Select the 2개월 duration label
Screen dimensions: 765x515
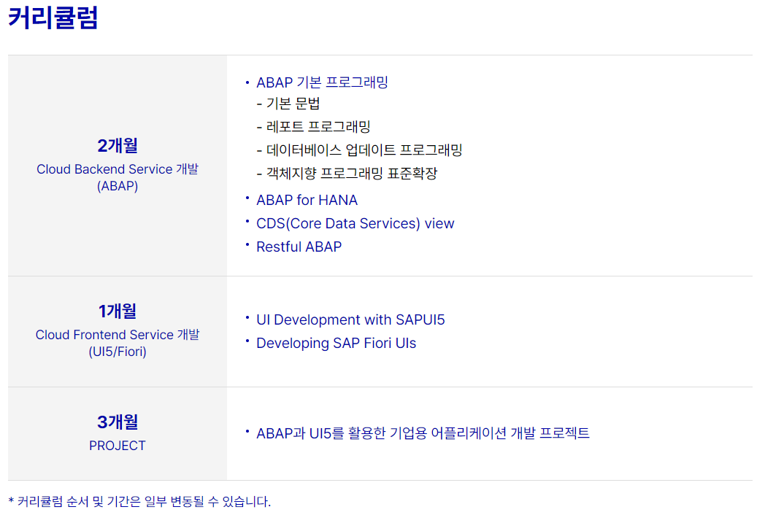click(x=118, y=145)
